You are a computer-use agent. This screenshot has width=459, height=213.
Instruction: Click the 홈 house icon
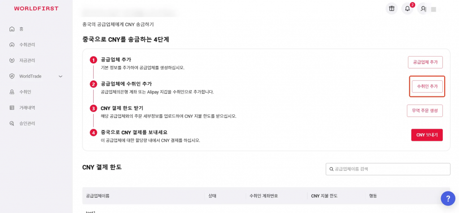point(12,29)
